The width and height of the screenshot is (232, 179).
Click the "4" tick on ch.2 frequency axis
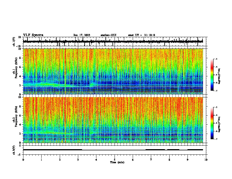click(20, 125)
